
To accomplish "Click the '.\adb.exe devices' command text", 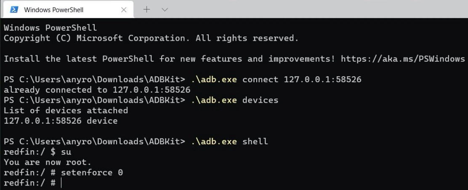I will click(234, 100).
